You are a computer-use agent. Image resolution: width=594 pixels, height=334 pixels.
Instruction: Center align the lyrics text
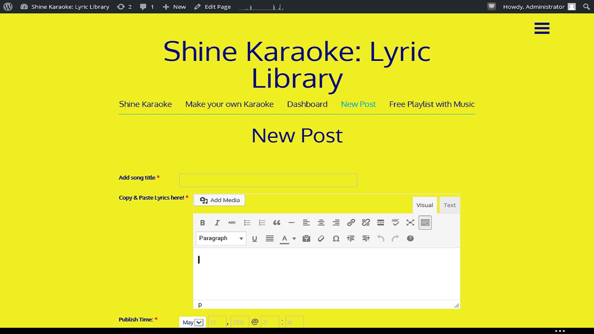point(321,223)
